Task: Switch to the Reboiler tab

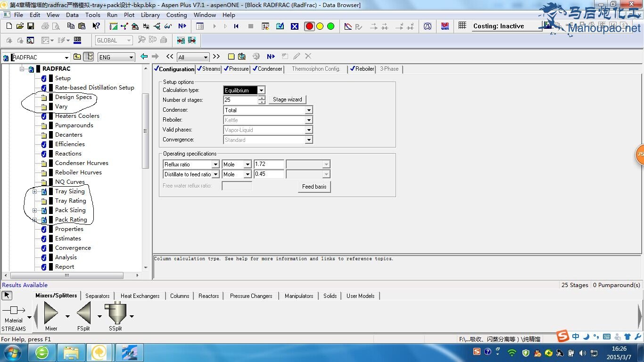Action: click(362, 69)
